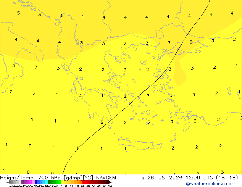
Task: Click the dark red arrow at legend's end
Action: (110, 182)
